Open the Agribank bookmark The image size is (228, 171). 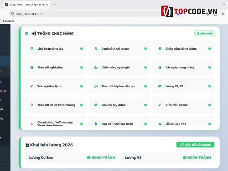tap(7, 21)
